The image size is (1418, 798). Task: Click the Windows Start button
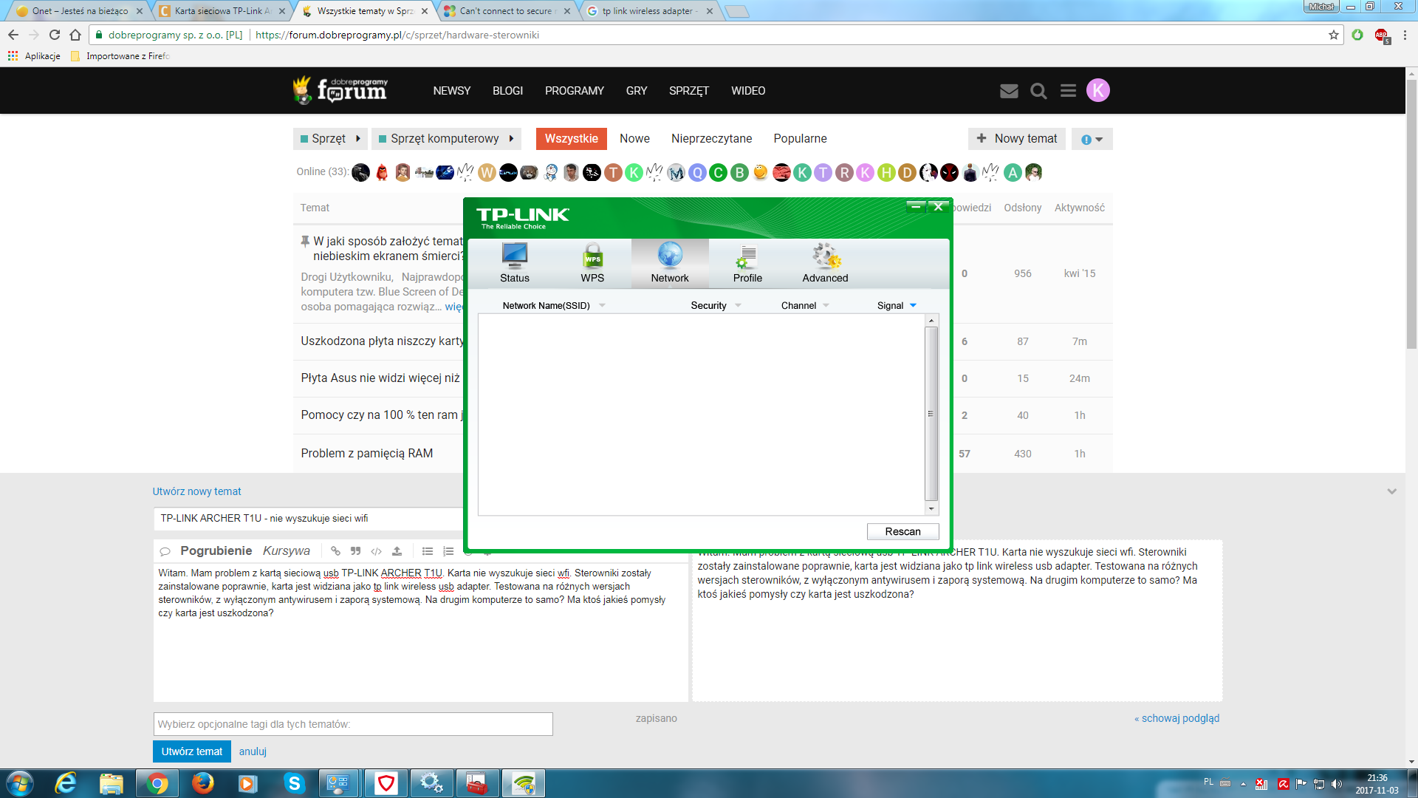[x=20, y=783]
